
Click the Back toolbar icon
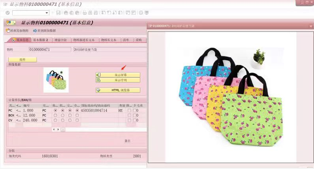(x=66, y=13)
